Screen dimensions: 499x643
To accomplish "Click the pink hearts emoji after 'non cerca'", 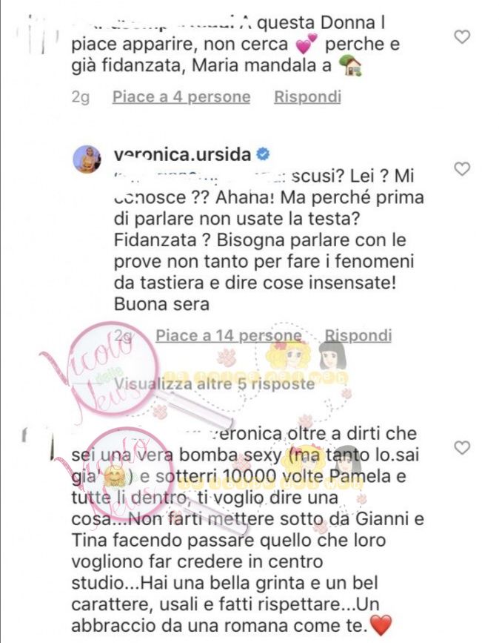I will pos(307,44).
